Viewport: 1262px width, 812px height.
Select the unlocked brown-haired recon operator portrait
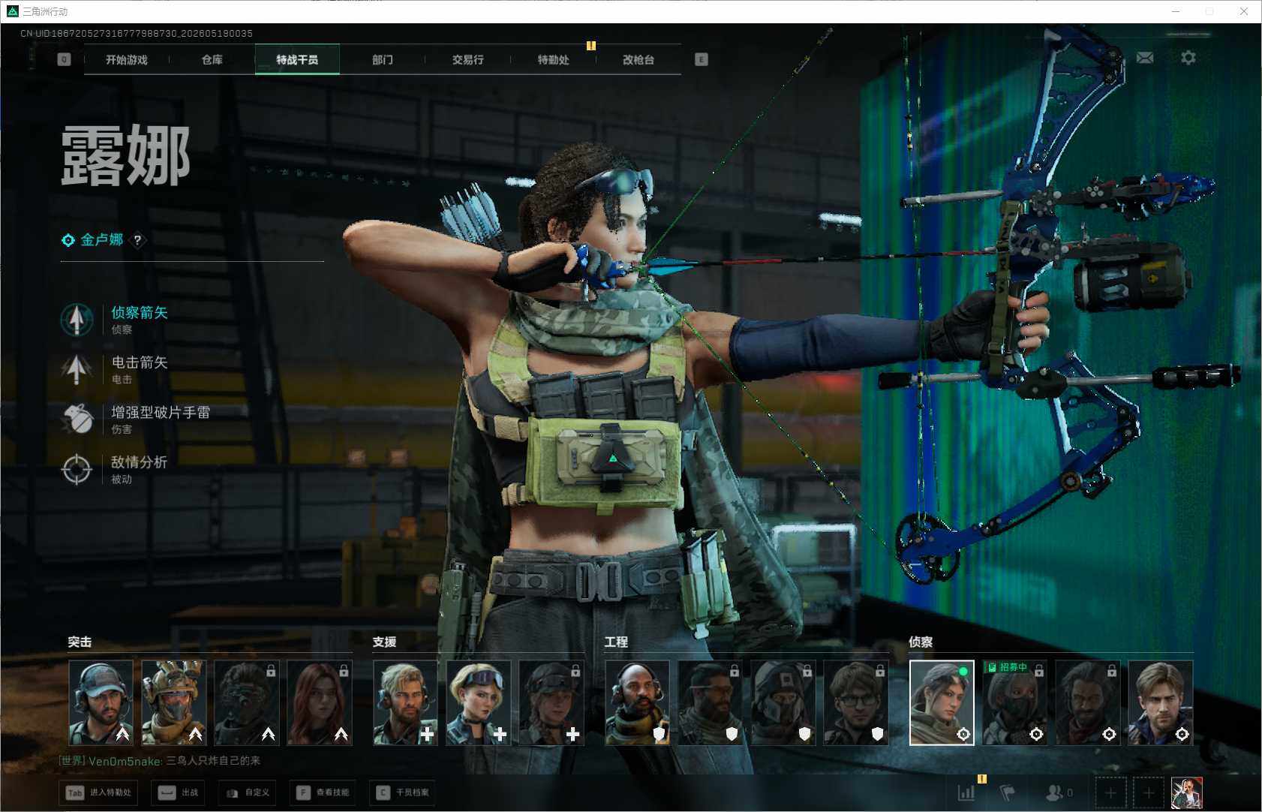[1161, 702]
